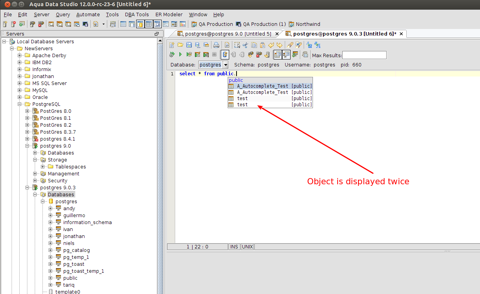Open the File menu
Viewport: 480px width, 294px height.
[8, 14]
